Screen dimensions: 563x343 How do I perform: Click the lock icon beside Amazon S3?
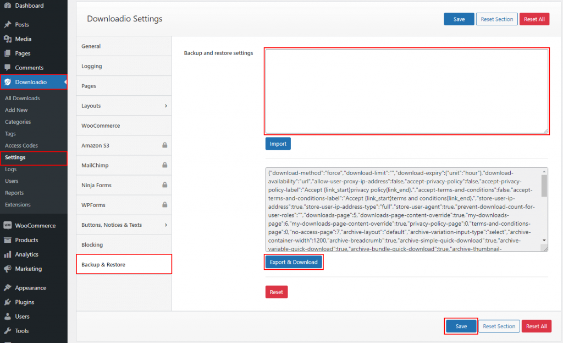(165, 145)
